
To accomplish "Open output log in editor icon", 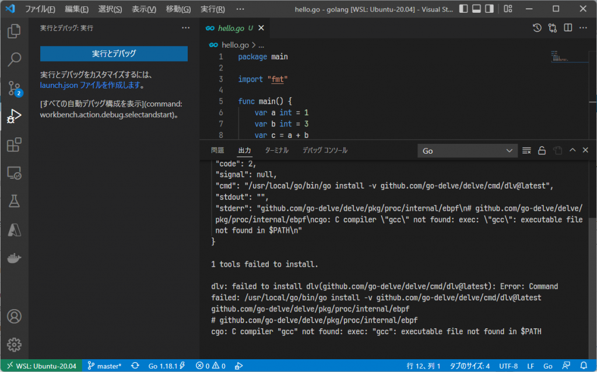I will pos(557,151).
